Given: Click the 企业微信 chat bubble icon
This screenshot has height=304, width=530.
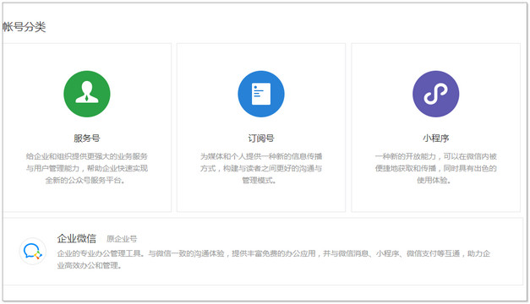Looking at the screenshot, I should [x=32, y=252].
